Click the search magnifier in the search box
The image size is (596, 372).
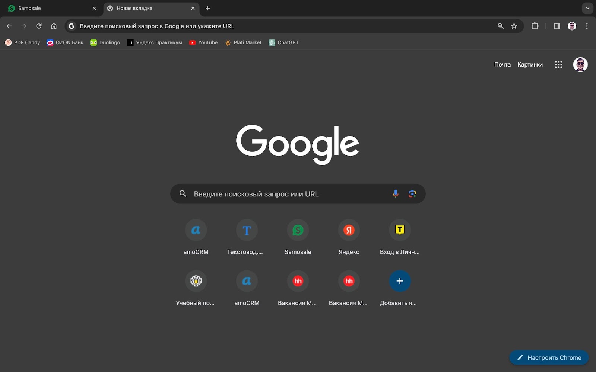point(183,194)
